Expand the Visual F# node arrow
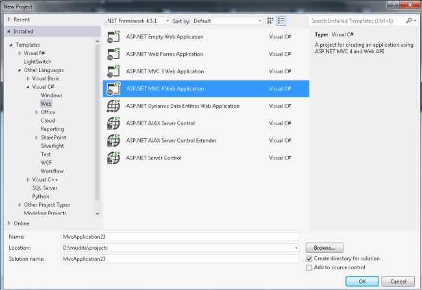This screenshot has height=290, width=422. tap(19, 53)
